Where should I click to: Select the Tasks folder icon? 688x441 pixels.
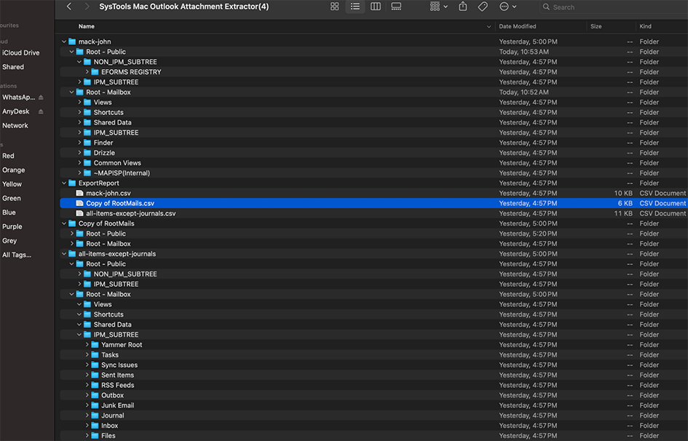pos(95,354)
